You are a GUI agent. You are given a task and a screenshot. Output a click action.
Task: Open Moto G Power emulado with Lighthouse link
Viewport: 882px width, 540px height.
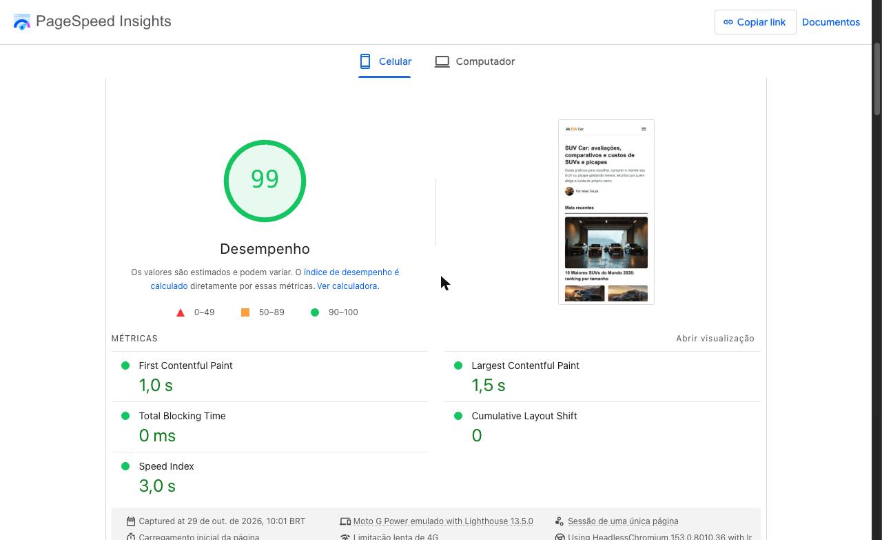443,521
